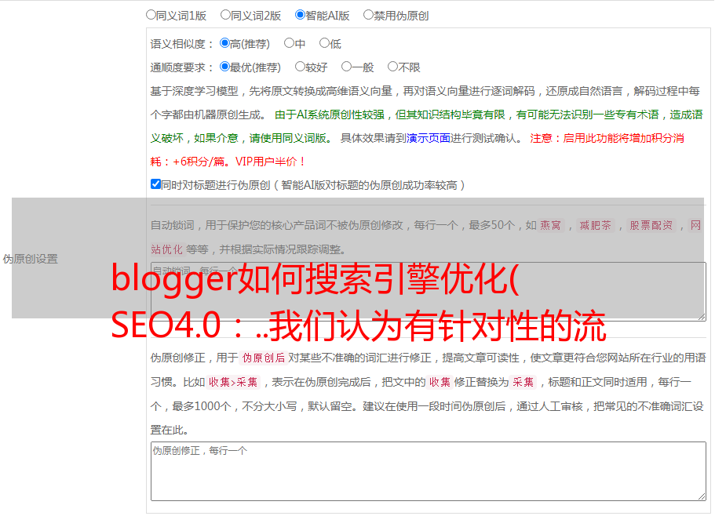Image resolution: width=715 pixels, height=516 pixels.
Task: Set 语义相似度 to 低
Action: click(324, 43)
